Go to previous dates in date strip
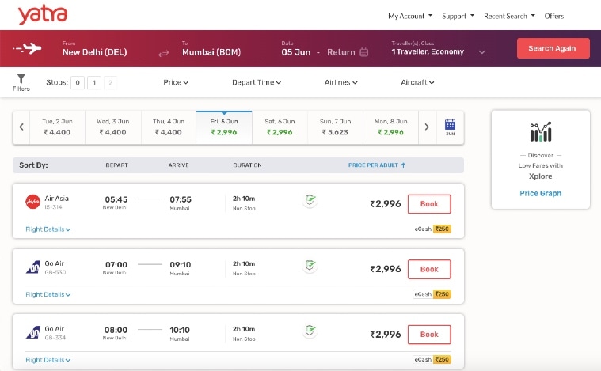The image size is (601, 371). pos(21,127)
